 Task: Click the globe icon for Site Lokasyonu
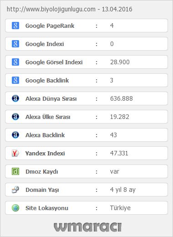tap(15, 208)
